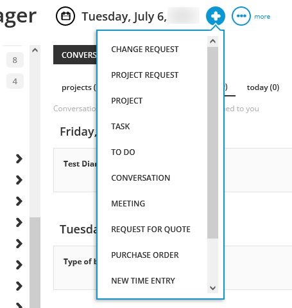Choose TASK in the add menu
The height and width of the screenshot is (308, 292).
coord(121,127)
